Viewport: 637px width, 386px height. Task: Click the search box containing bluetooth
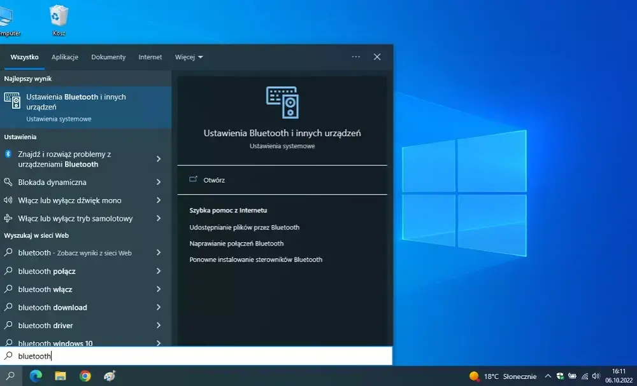196,356
